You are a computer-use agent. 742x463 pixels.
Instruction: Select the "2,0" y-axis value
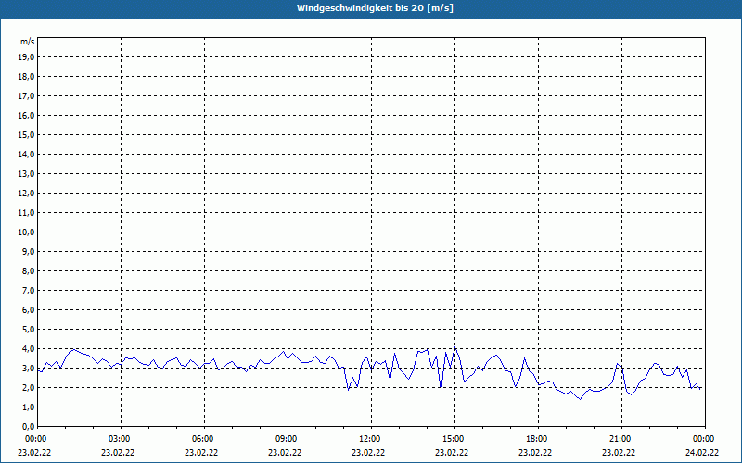click(x=28, y=387)
